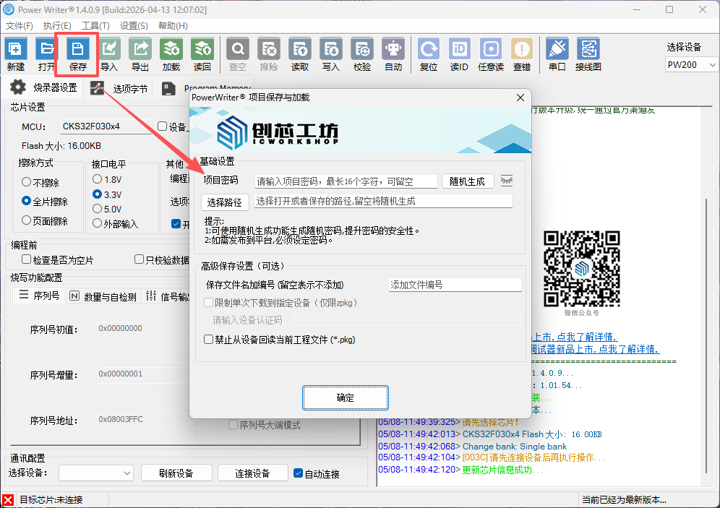Open the 文件(F) menu
The height and width of the screenshot is (508, 720).
(x=20, y=26)
